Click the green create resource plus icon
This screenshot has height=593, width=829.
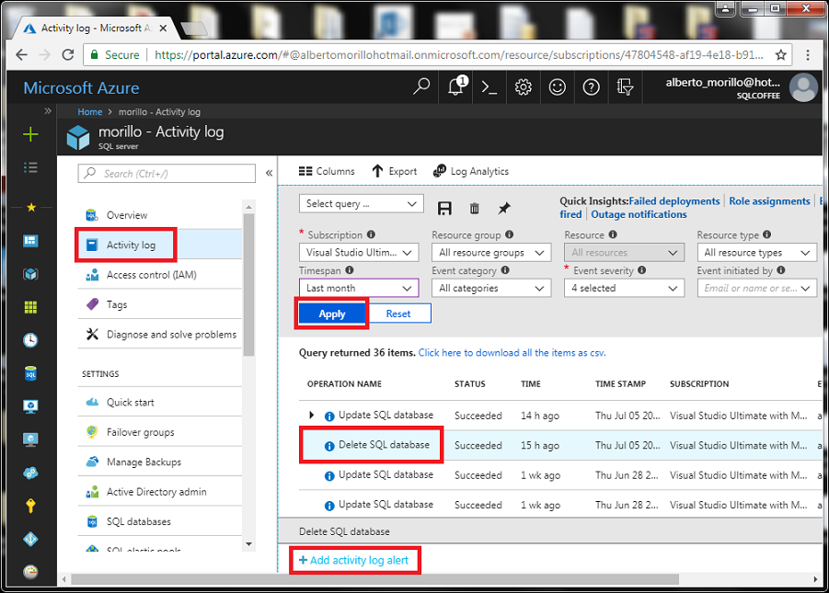click(30, 134)
